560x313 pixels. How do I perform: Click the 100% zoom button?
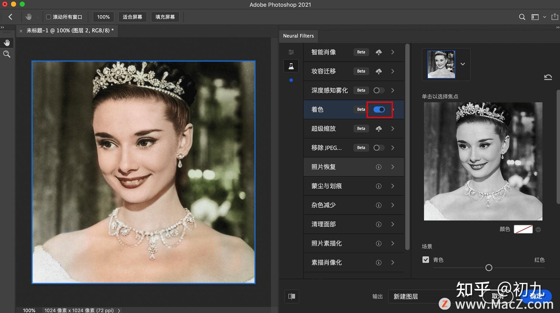pyautogui.click(x=103, y=17)
